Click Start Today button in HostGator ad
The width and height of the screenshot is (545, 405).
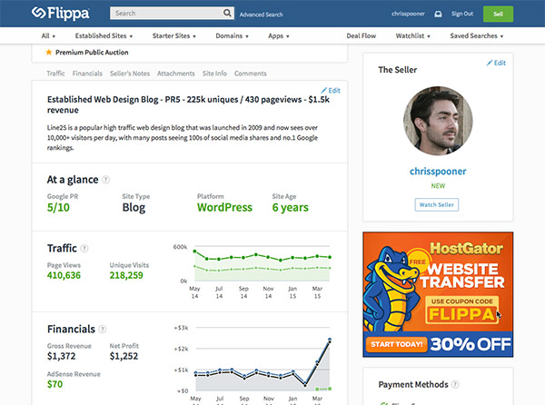click(x=397, y=344)
